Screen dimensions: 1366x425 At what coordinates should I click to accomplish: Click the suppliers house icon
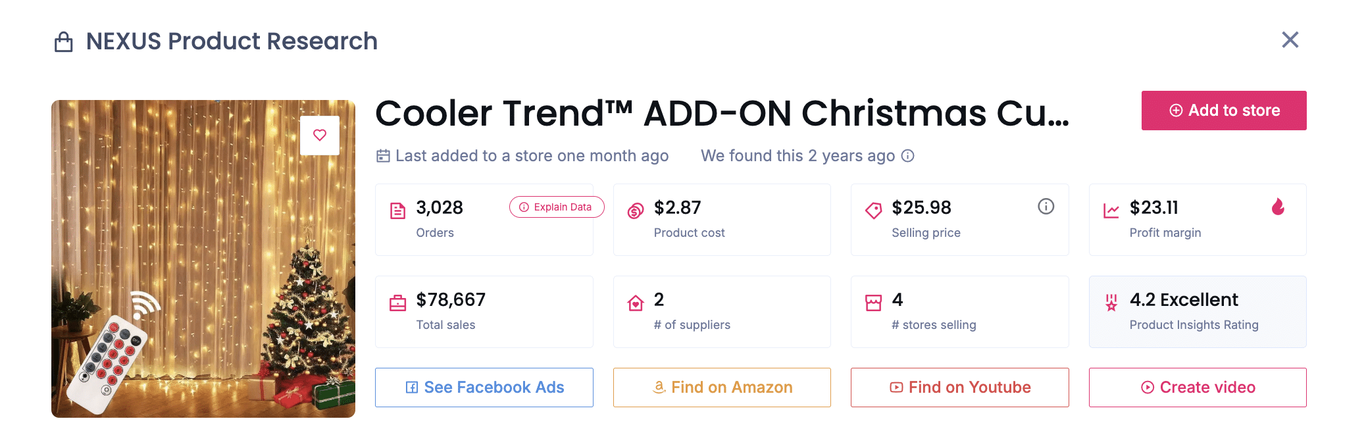pos(636,303)
